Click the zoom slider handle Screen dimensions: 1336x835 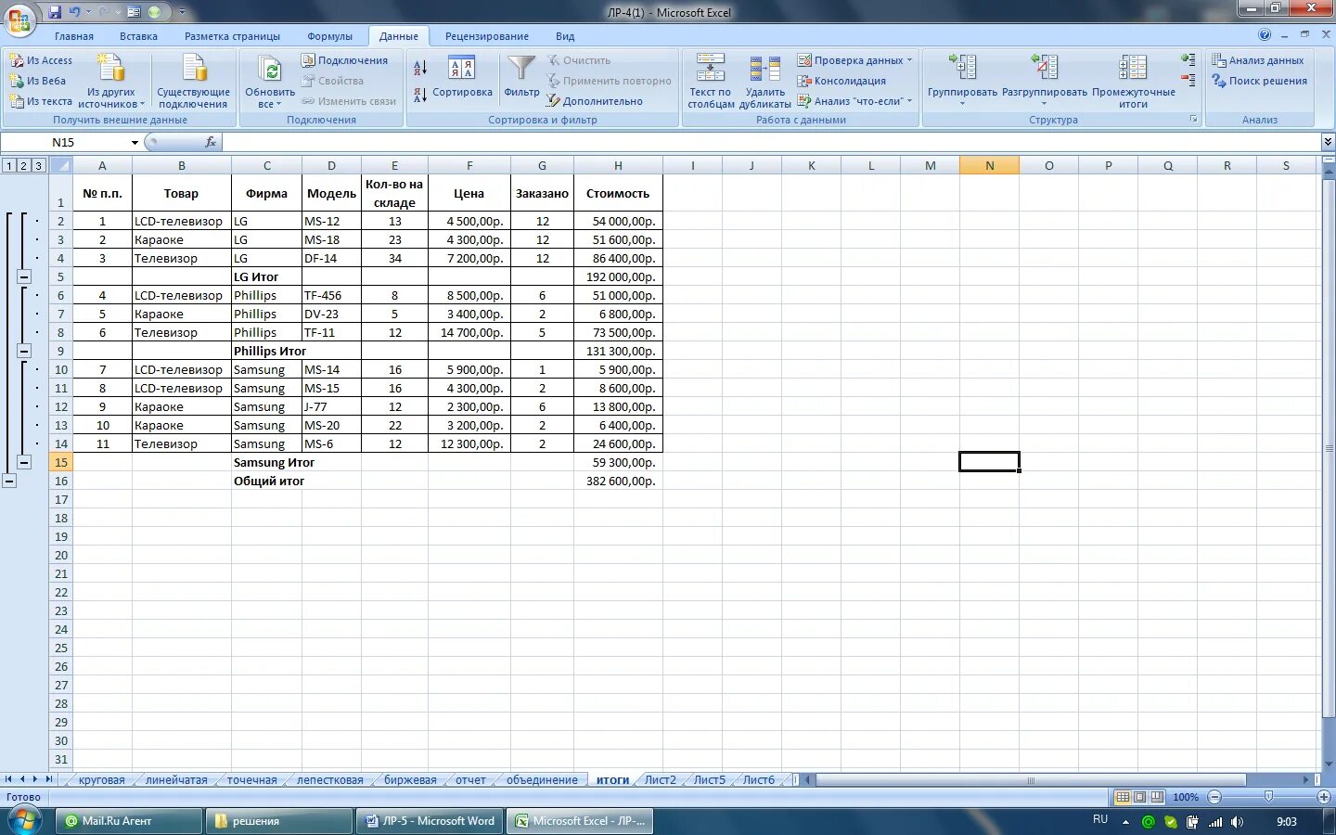pyautogui.click(x=1268, y=797)
